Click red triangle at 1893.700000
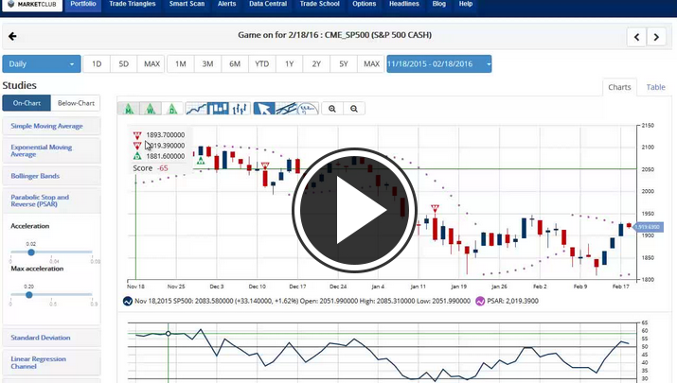Viewport: 677px width, 383px height. 137,135
